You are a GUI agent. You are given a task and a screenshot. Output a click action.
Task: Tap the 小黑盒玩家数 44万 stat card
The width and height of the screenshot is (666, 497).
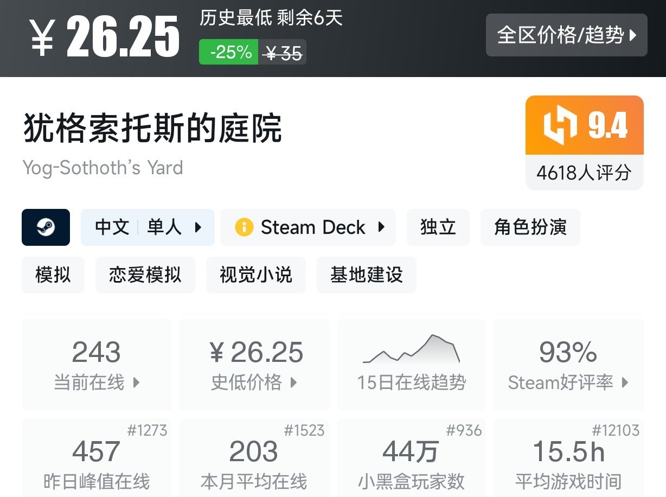click(x=412, y=457)
